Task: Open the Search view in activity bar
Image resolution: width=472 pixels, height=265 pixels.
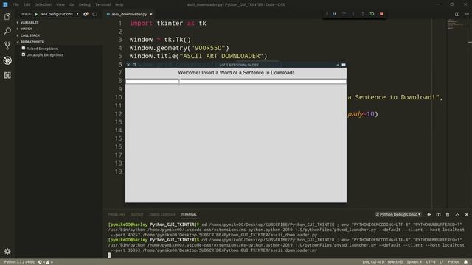Action: click(x=7, y=31)
